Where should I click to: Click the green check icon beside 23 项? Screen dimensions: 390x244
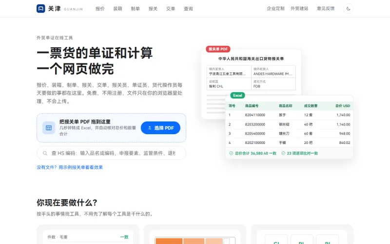point(283,153)
